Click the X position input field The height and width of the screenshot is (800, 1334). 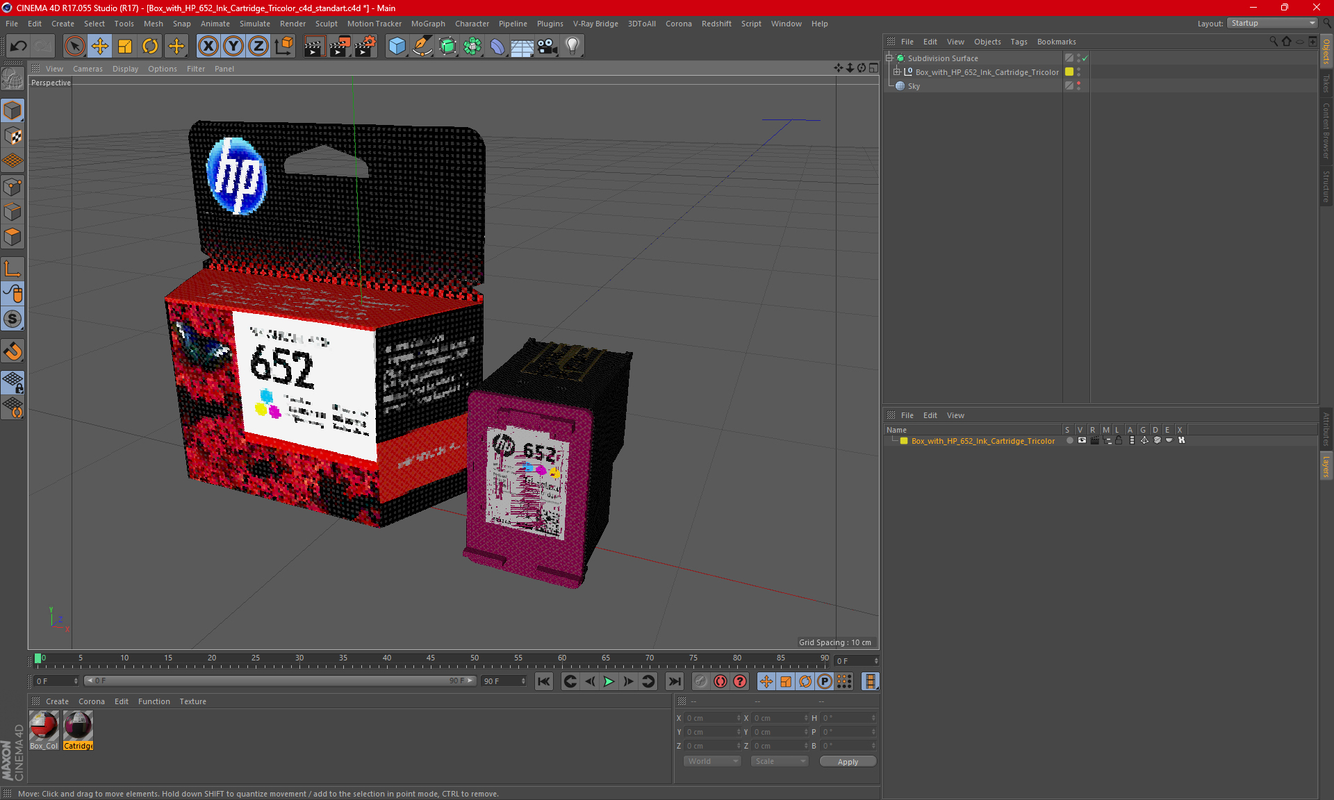(x=713, y=718)
